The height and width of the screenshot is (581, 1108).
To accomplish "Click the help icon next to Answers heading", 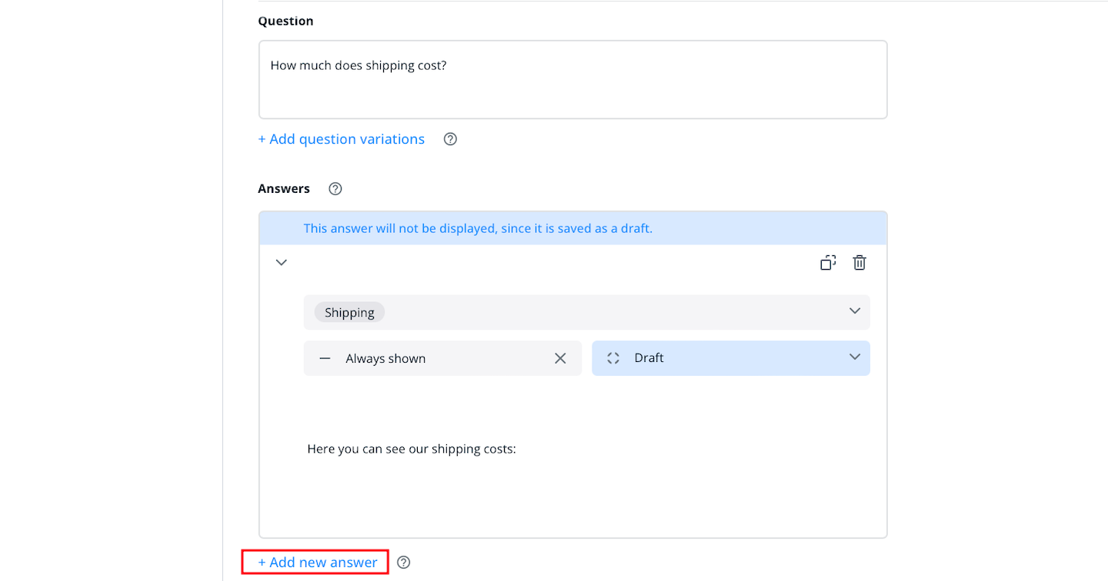I will tap(335, 188).
